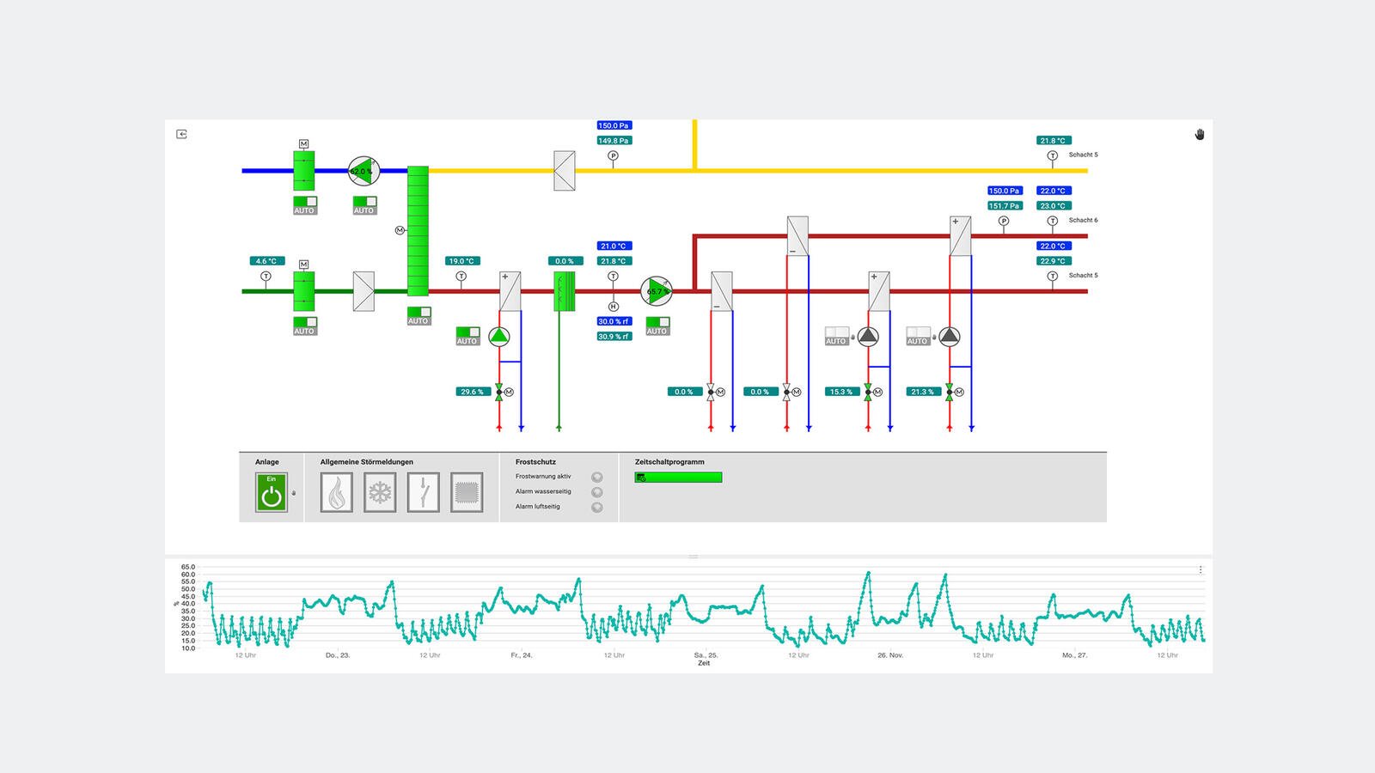
Task: Click the valve showing 21.3 % opening
Action: point(949,392)
